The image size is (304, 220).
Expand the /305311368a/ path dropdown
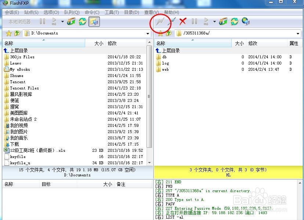point(298,33)
